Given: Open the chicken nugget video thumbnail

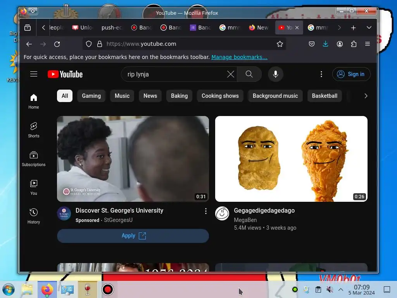Looking at the screenshot, I should click(291, 159).
